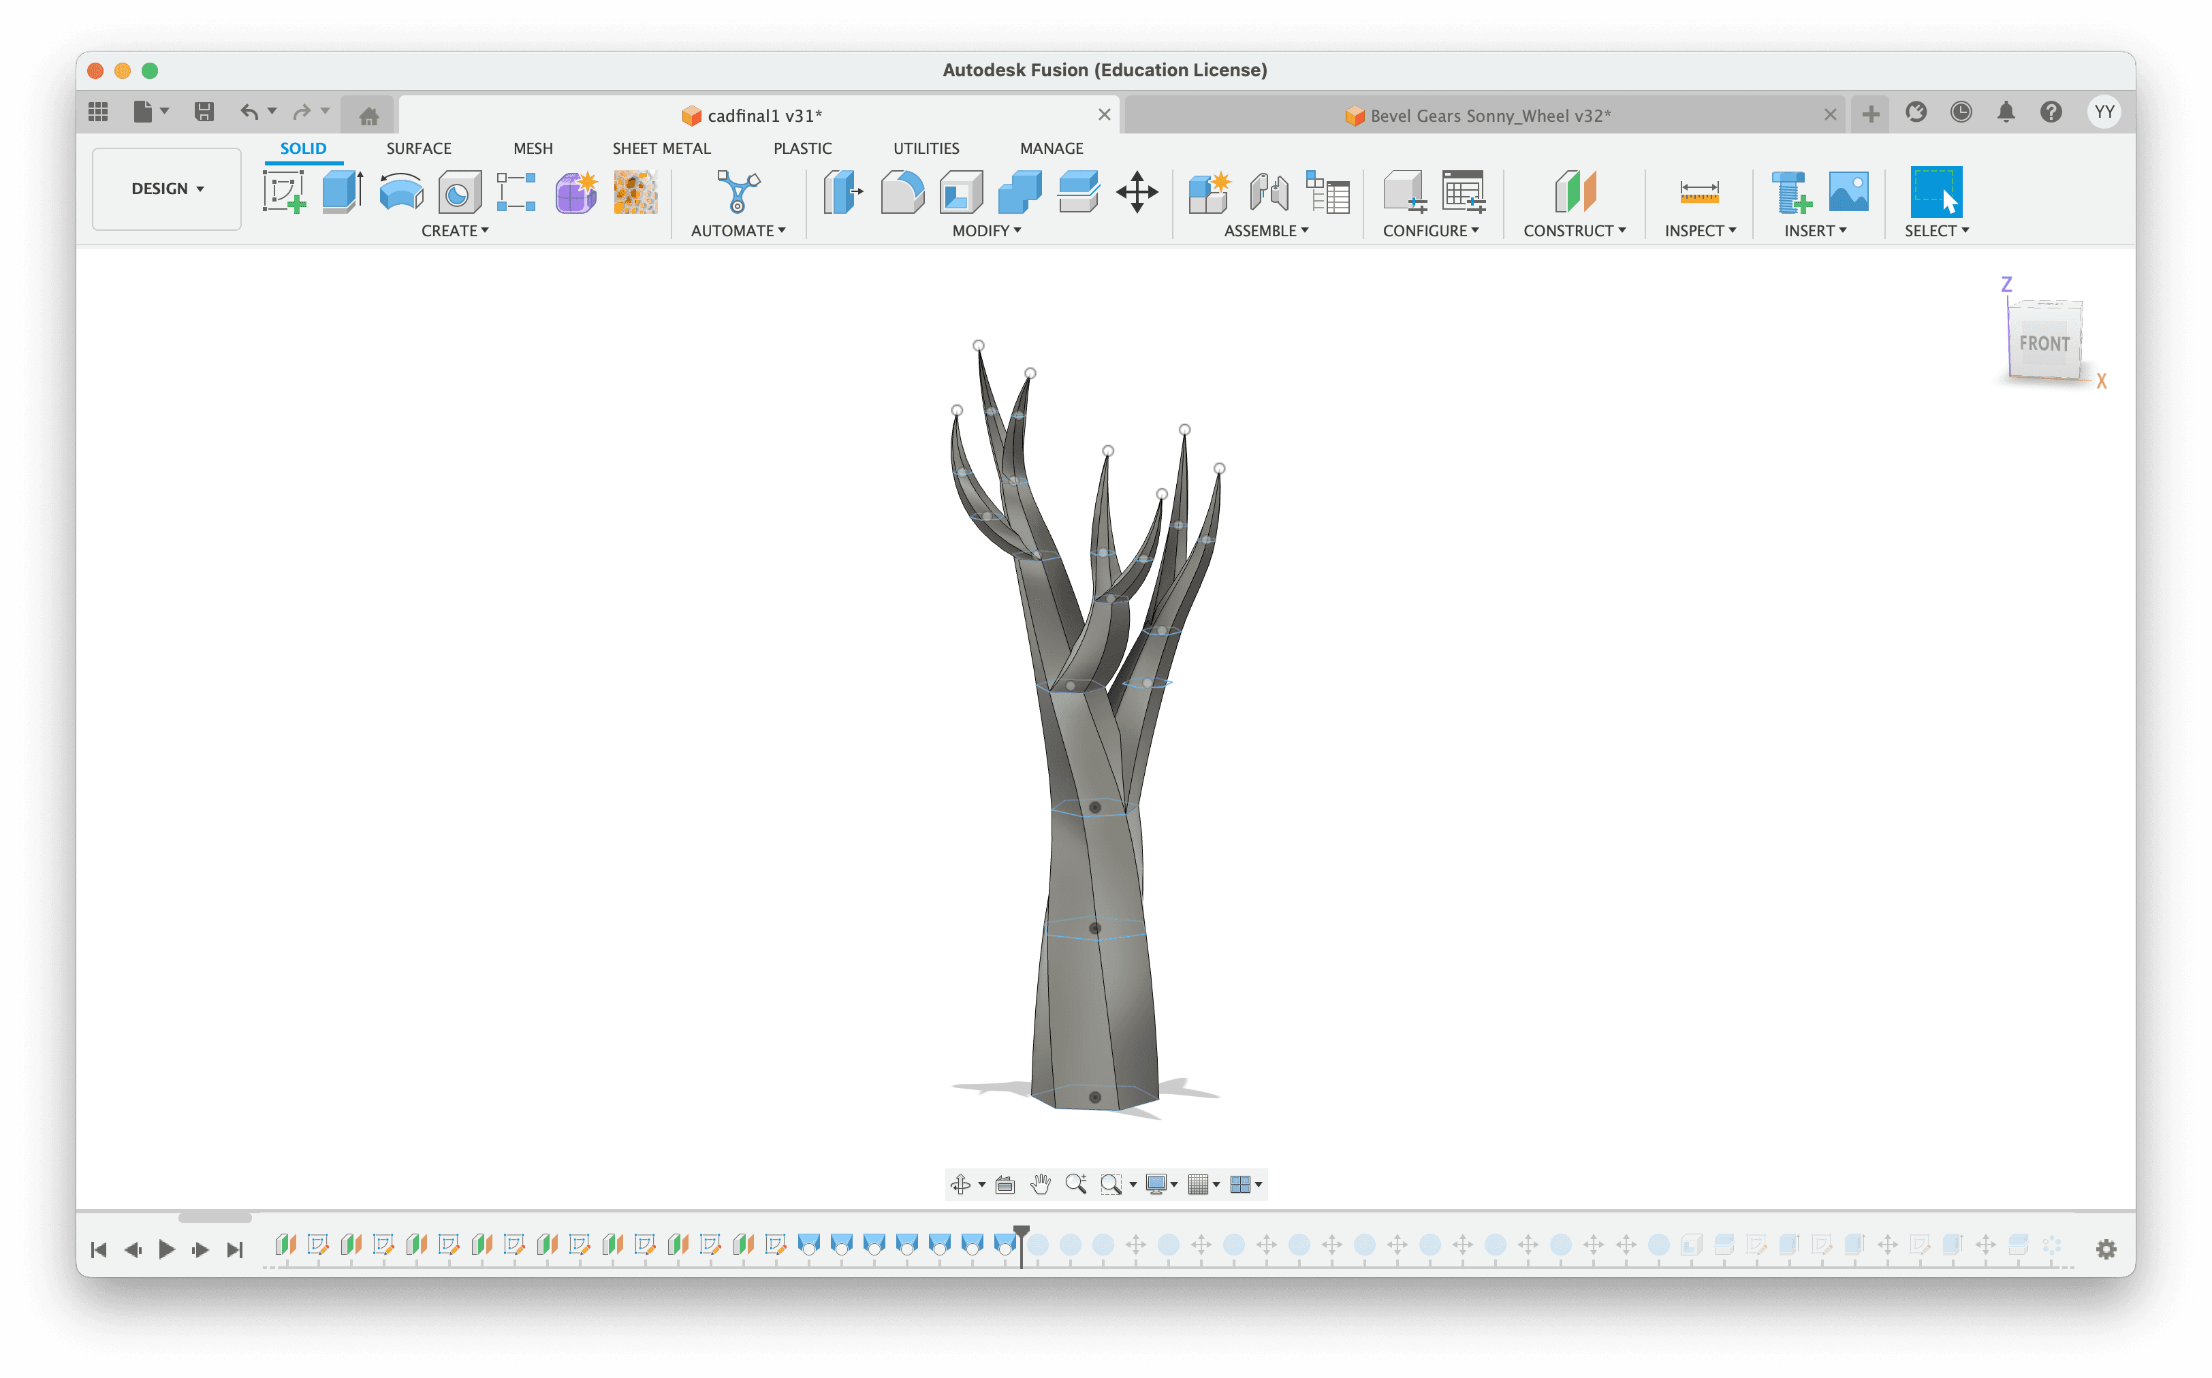Select the Extrude tool icon

[343, 191]
